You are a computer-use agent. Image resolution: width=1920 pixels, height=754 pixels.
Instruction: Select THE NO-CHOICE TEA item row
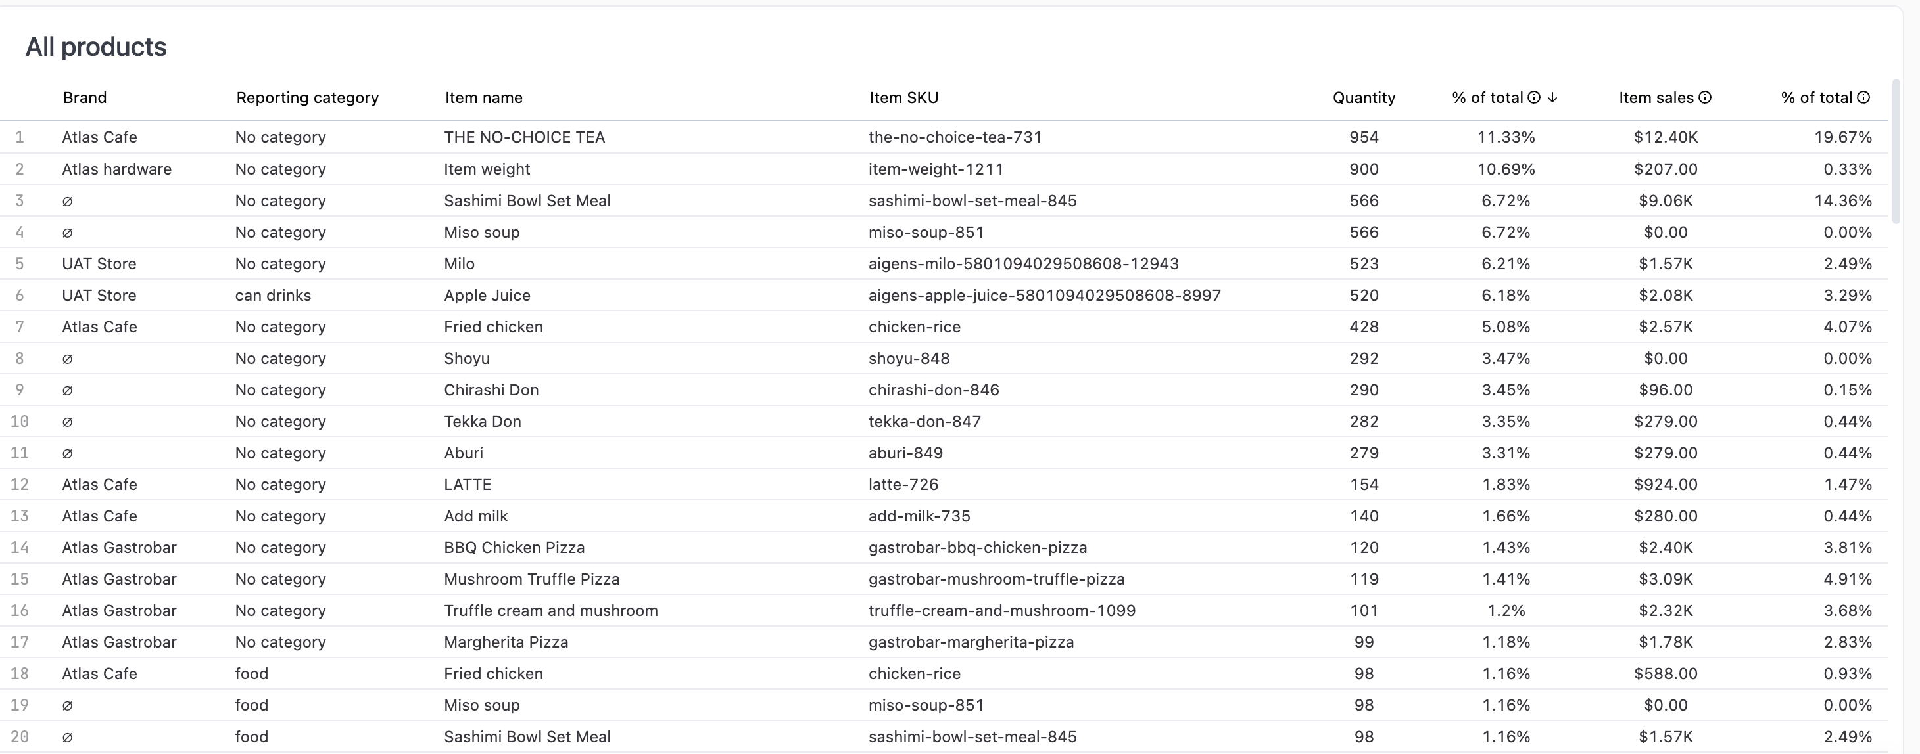click(x=524, y=137)
